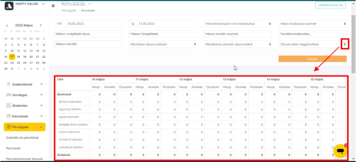The height and width of the screenshot is (162, 356).
Task: Click Válassz termék csoportot field
Action: tap(238, 34)
